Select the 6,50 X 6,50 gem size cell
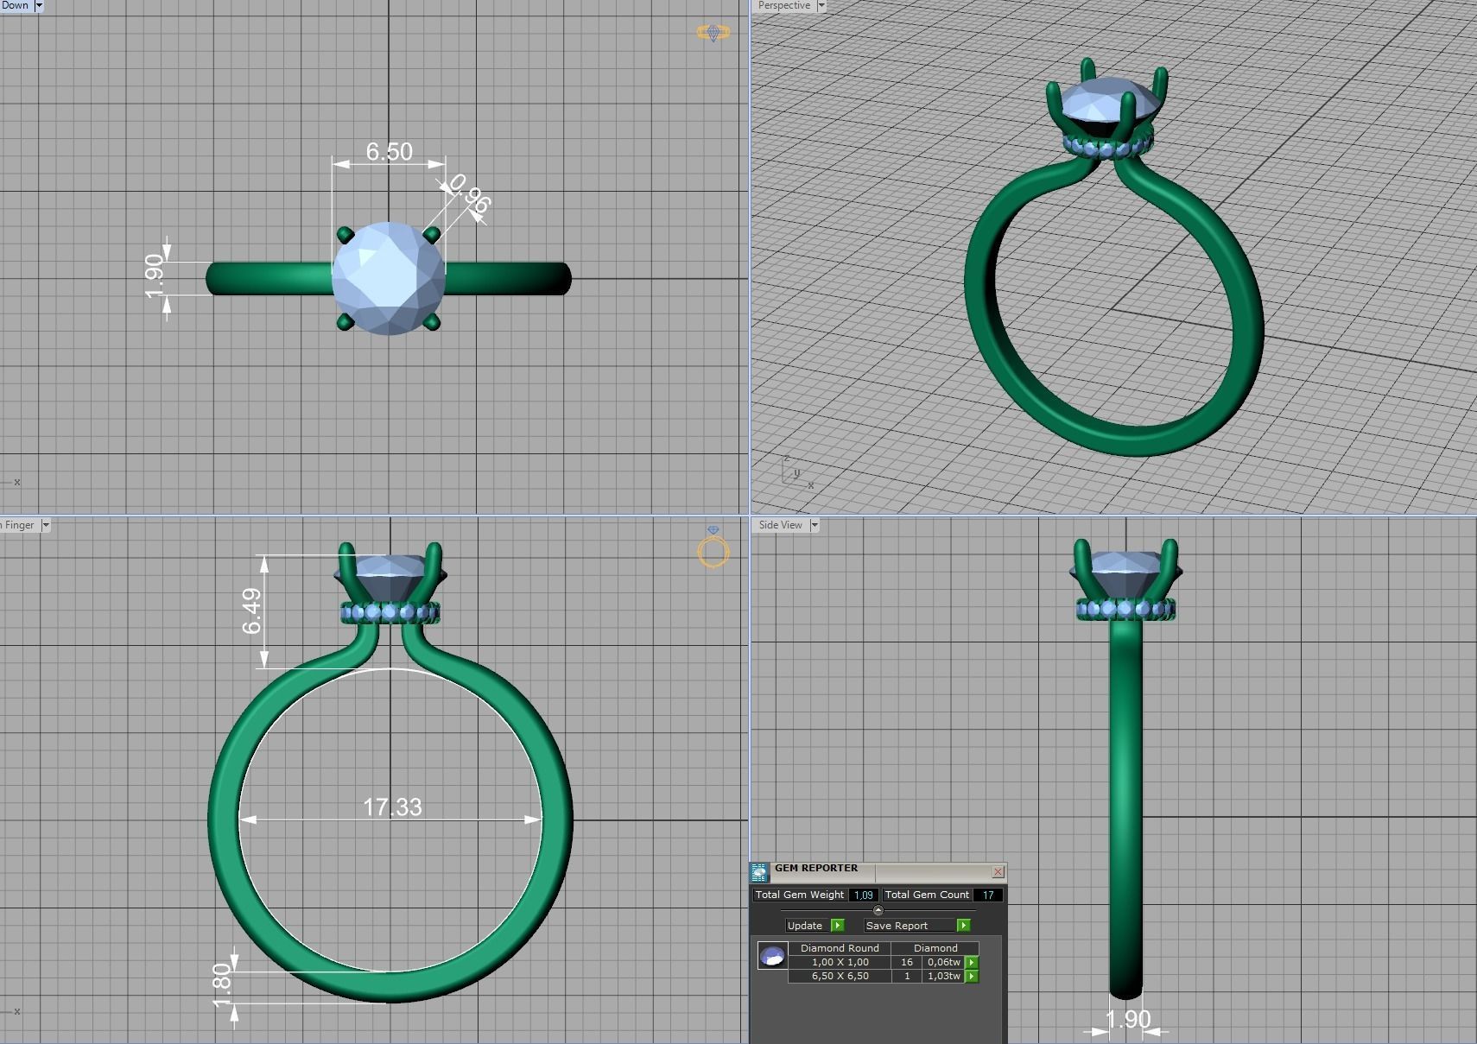1477x1044 pixels. click(840, 976)
